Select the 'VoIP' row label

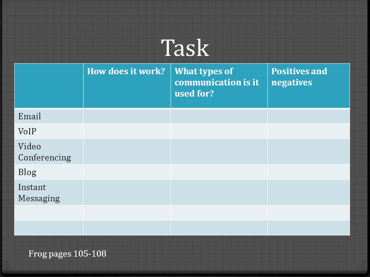(x=27, y=131)
